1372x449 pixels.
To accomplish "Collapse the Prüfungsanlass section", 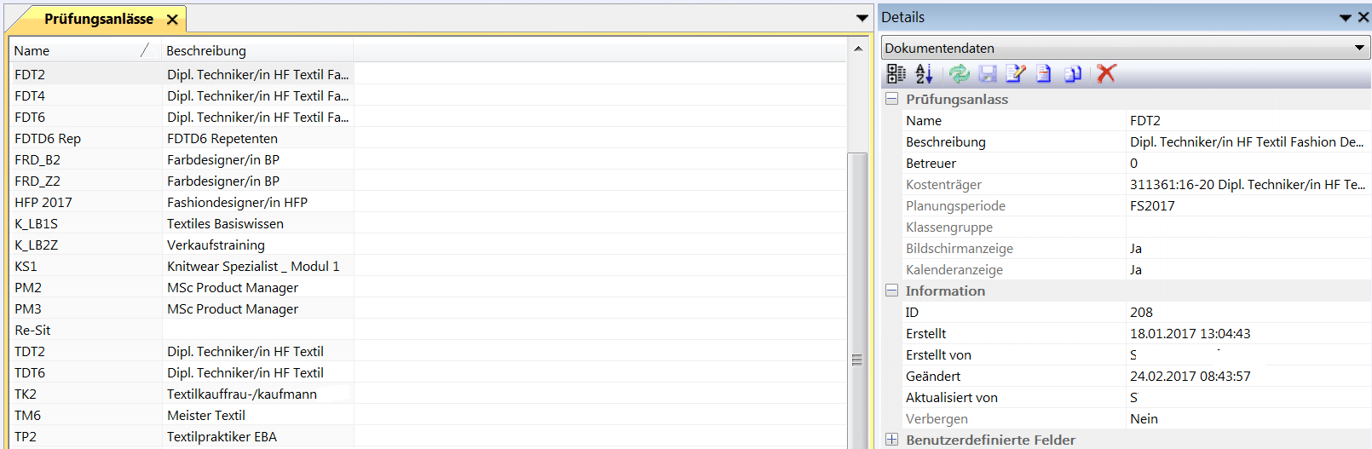I will point(891,99).
